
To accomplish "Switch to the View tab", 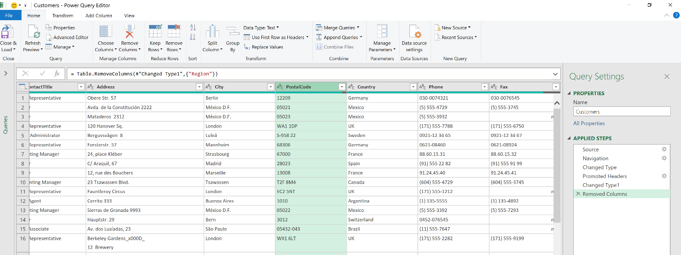I will pos(129,16).
